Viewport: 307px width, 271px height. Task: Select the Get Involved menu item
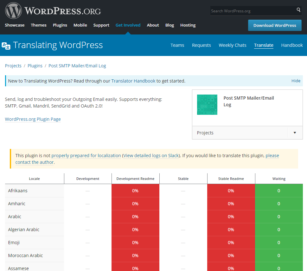point(128,25)
